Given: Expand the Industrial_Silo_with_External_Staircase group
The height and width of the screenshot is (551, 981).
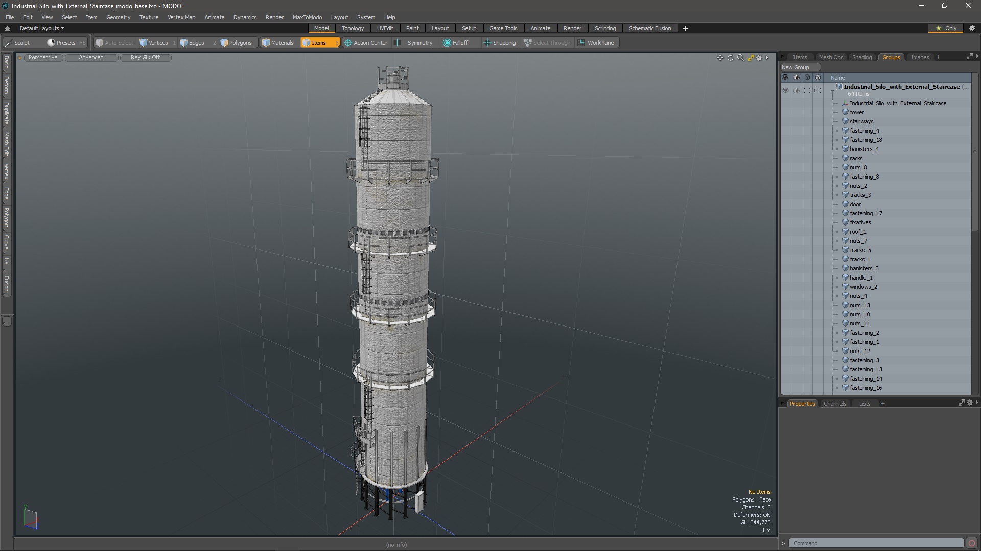Looking at the screenshot, I should pos(833,86).
